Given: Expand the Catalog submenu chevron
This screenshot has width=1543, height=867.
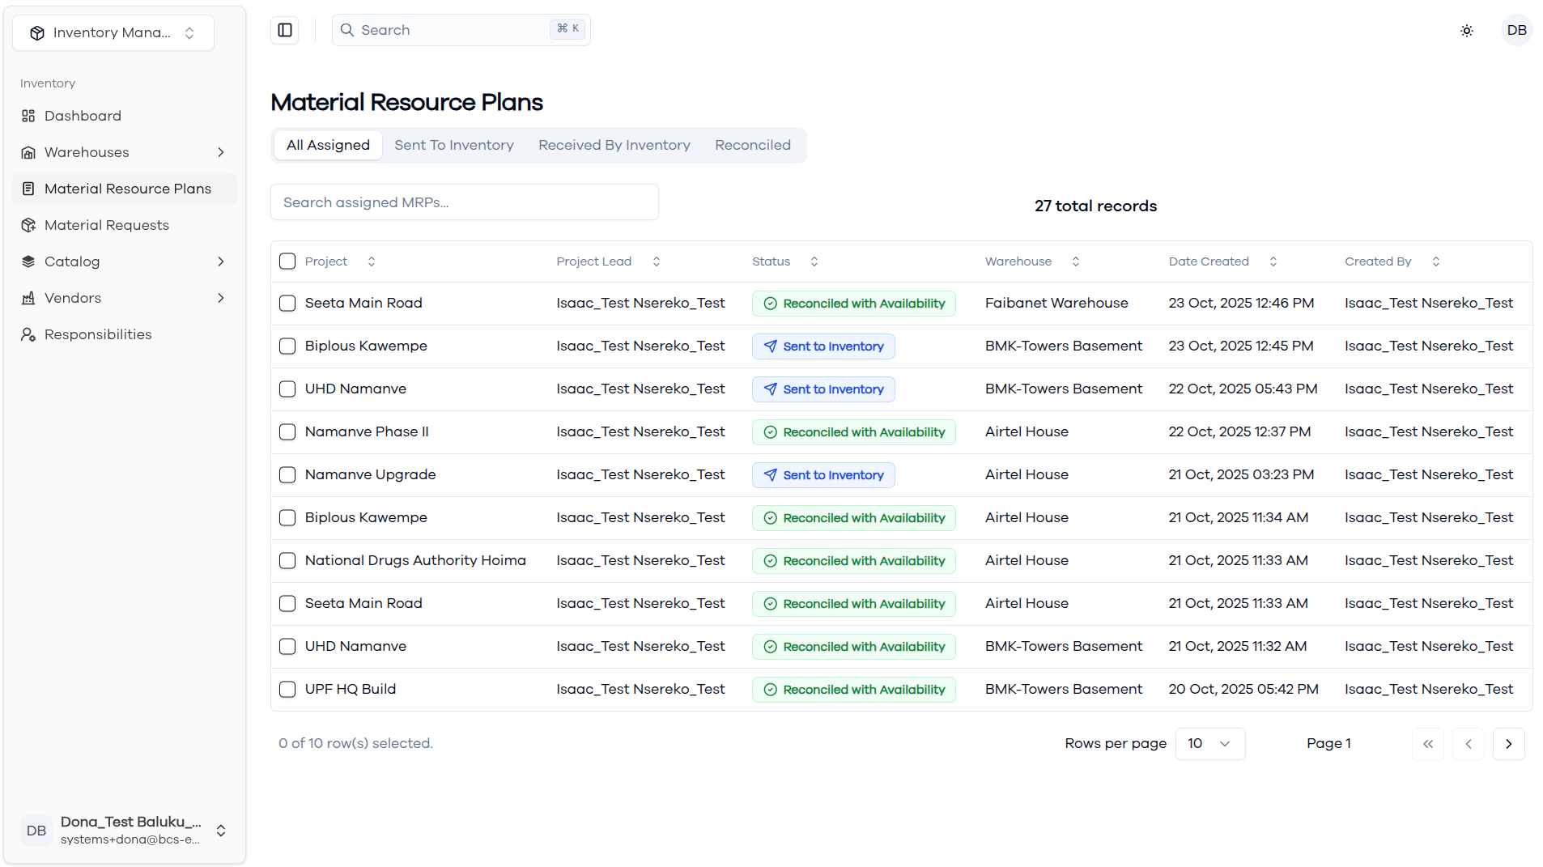Looking at the screenshot, I should click(x=221, y=261).
